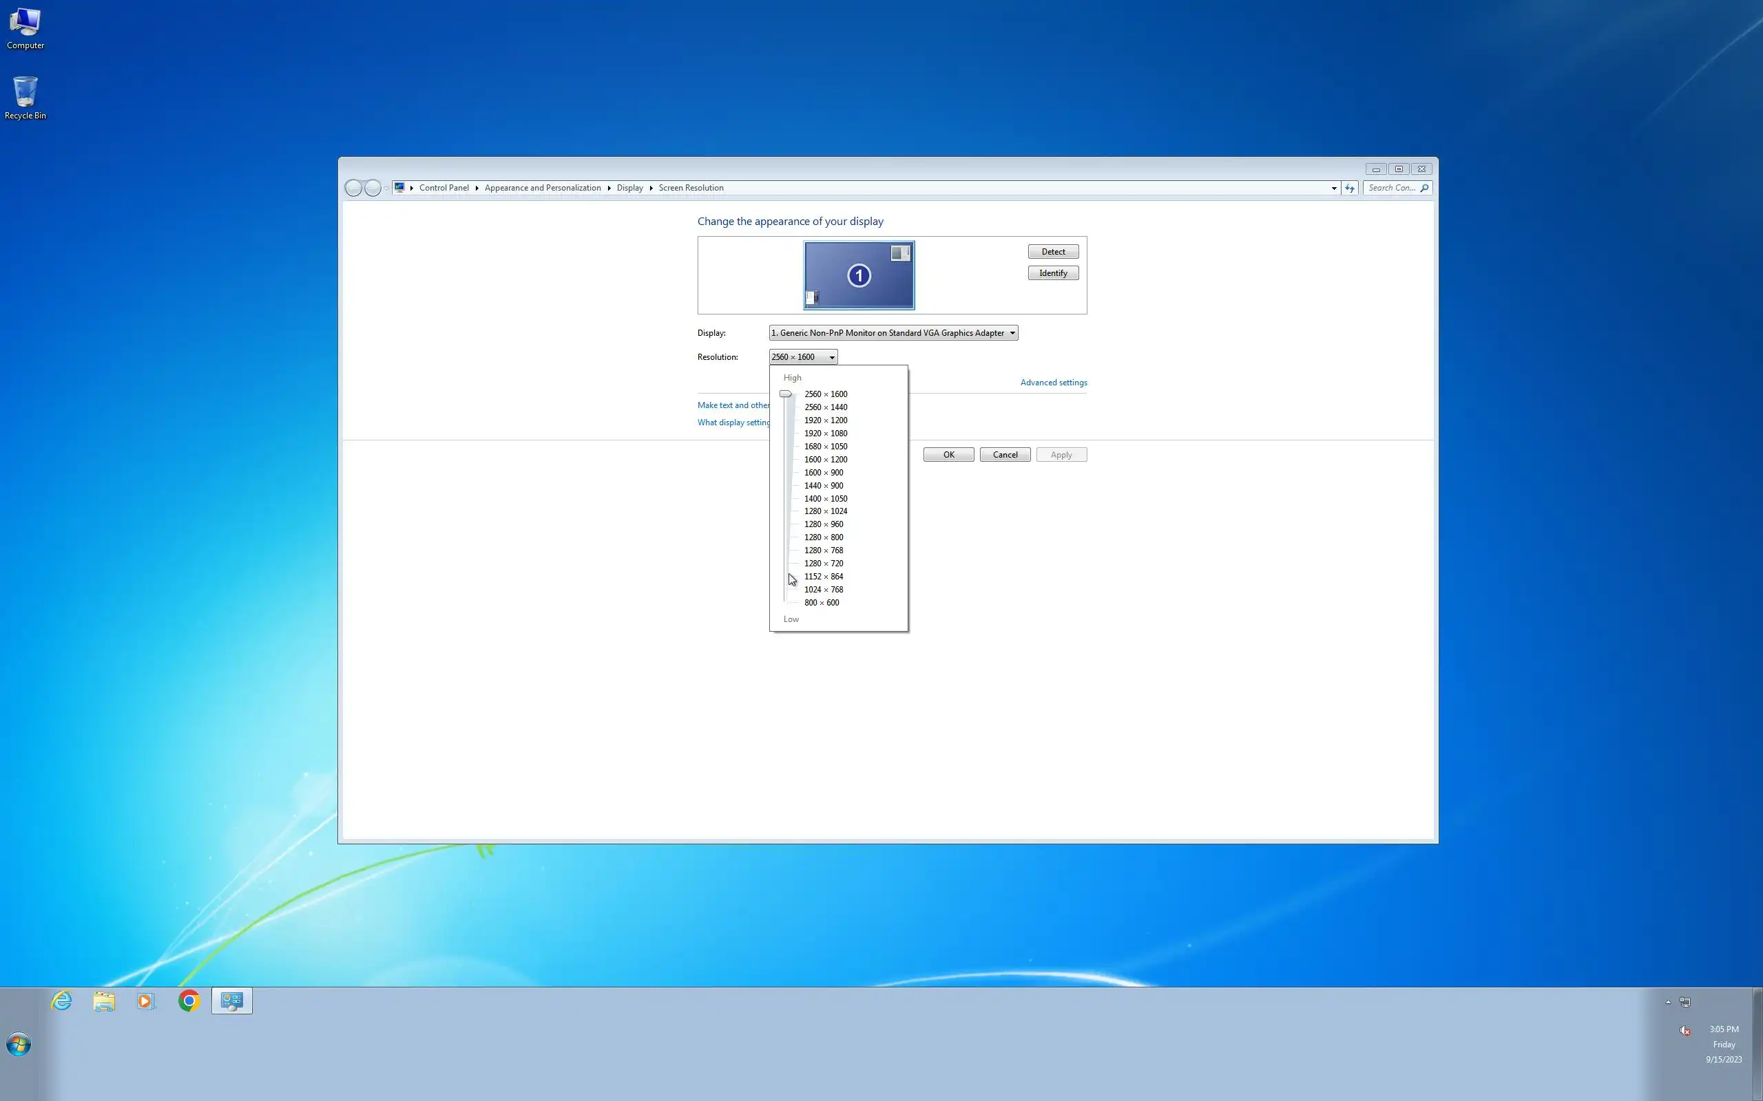
Task: Click the Detect button
Action: click(1053, 252)
